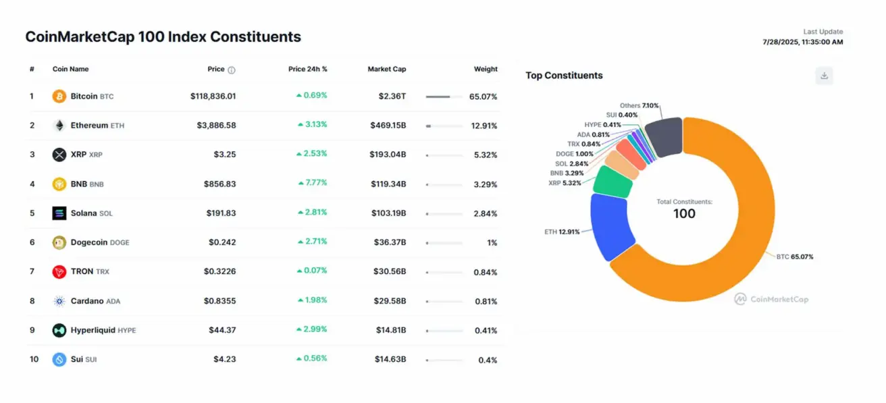The width and height of the screenshot is (886, 403).
Task: Download the Top Constituents chart
Action: pos(824,76)
